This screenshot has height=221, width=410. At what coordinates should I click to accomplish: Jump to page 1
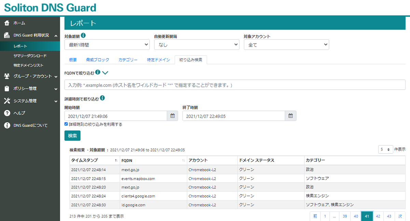click(325, 216)
